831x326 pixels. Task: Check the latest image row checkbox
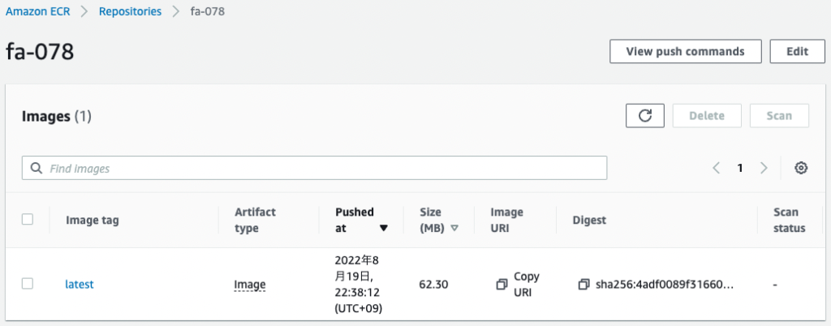pyautogui.click(x=28, y=284)
